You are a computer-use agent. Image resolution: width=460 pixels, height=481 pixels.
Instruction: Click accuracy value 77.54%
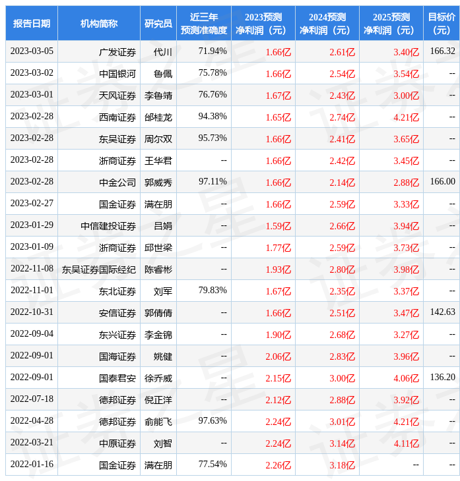click(213, 465)
